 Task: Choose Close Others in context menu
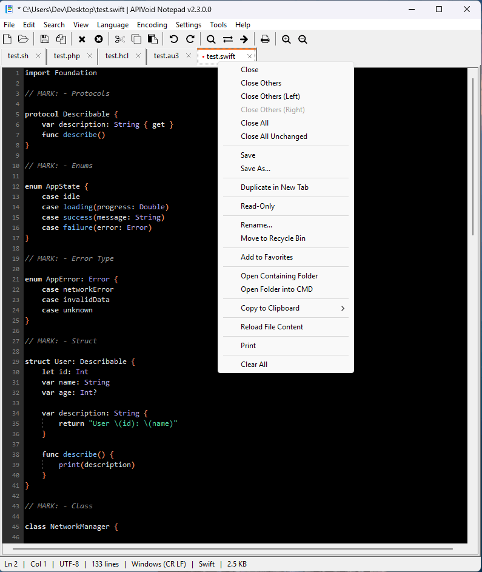point(286,83)
